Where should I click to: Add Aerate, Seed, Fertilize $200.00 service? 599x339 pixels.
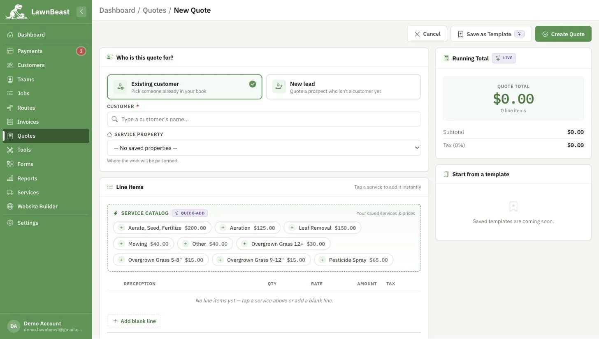point(162,228)
